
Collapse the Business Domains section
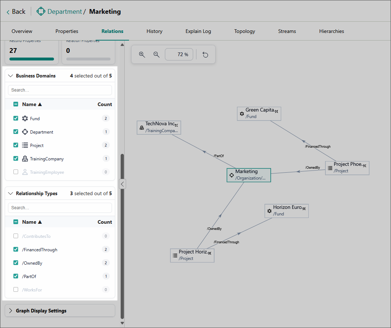[11, 76]
